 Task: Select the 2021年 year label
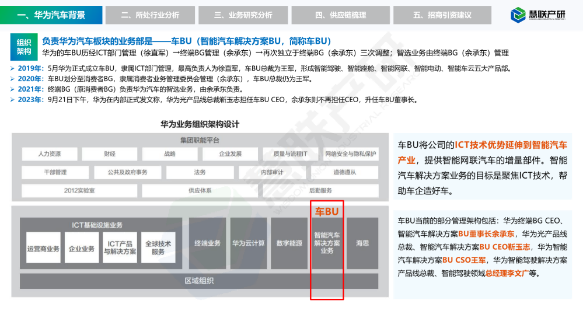click(x=30, y=89)
